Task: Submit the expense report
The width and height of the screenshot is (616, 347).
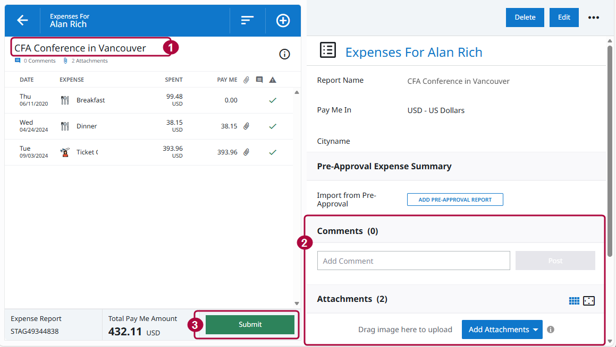Action: (250, 325)
